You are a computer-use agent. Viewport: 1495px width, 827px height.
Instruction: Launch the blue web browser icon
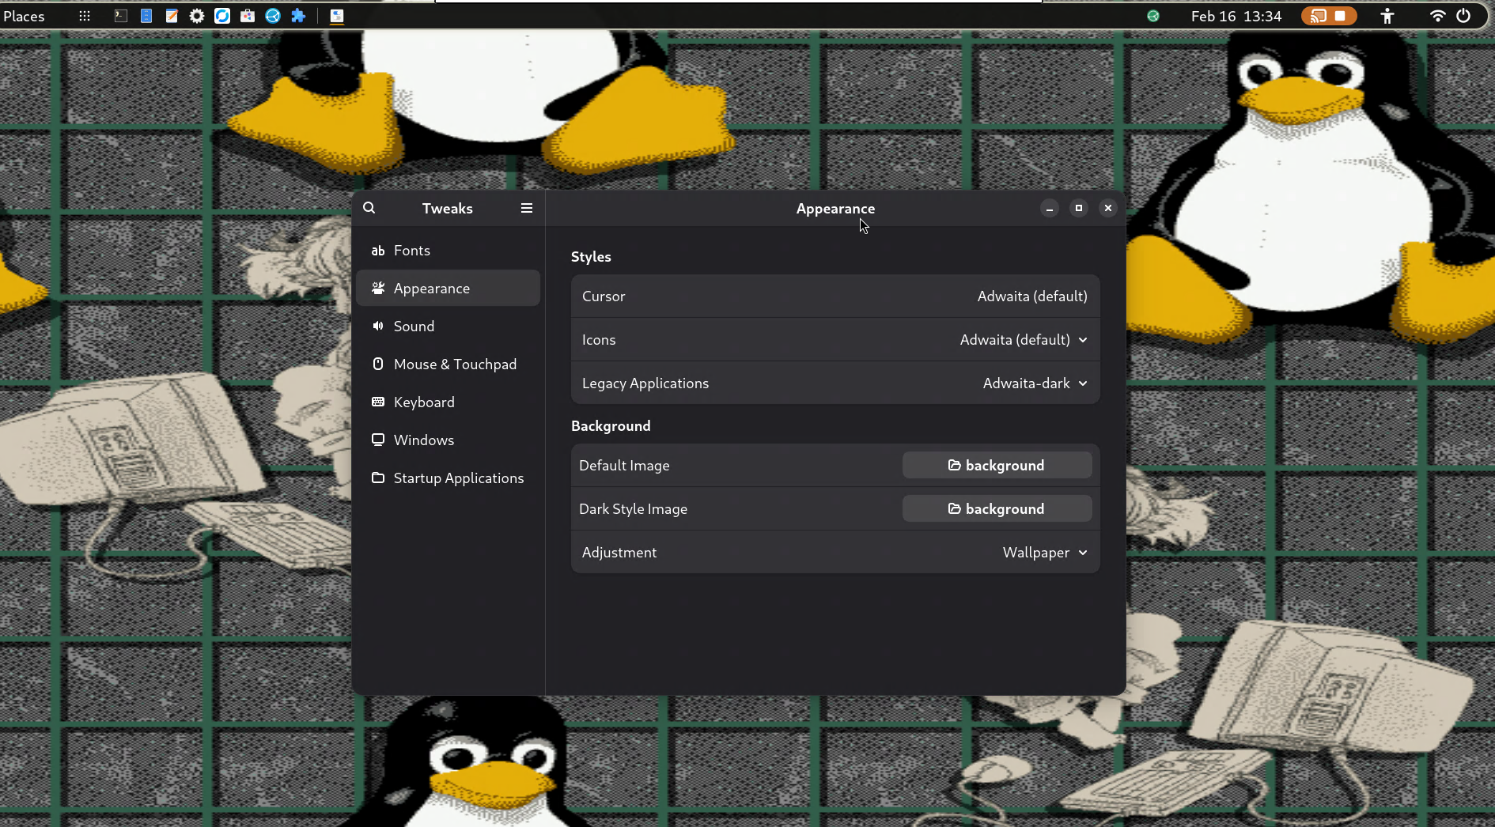pyautogui.click(x=273, y=16)
